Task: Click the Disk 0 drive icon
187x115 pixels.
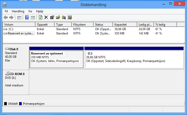Action: coord(7,49)
